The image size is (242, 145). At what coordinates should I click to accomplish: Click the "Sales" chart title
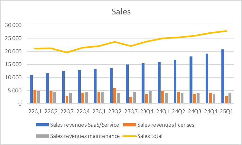[x=121, y=12]
